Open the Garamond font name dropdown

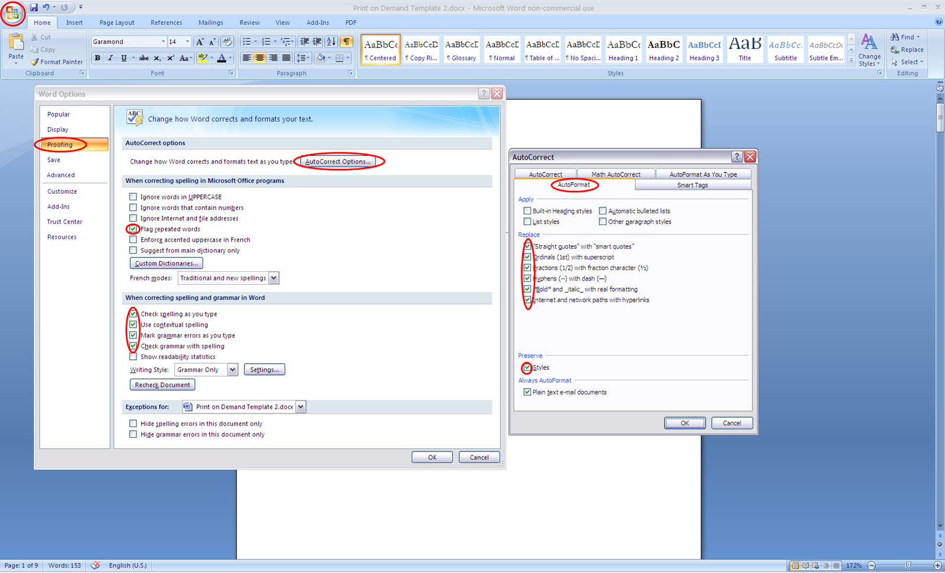click(162, 41)
